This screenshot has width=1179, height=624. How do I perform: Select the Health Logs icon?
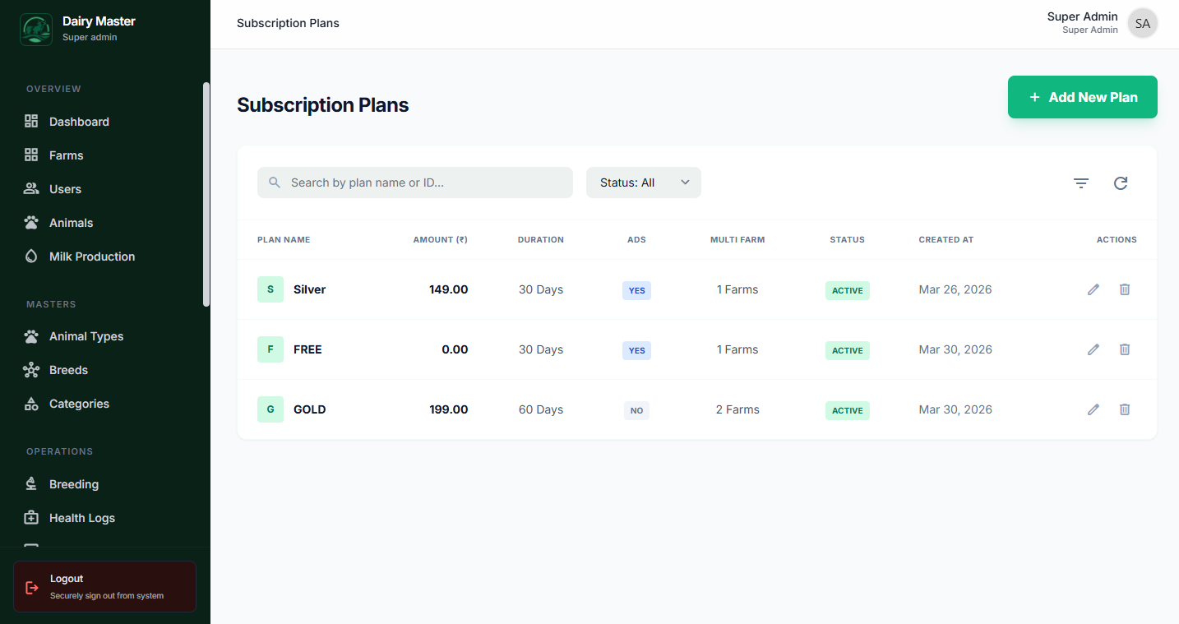click(31, 517)
